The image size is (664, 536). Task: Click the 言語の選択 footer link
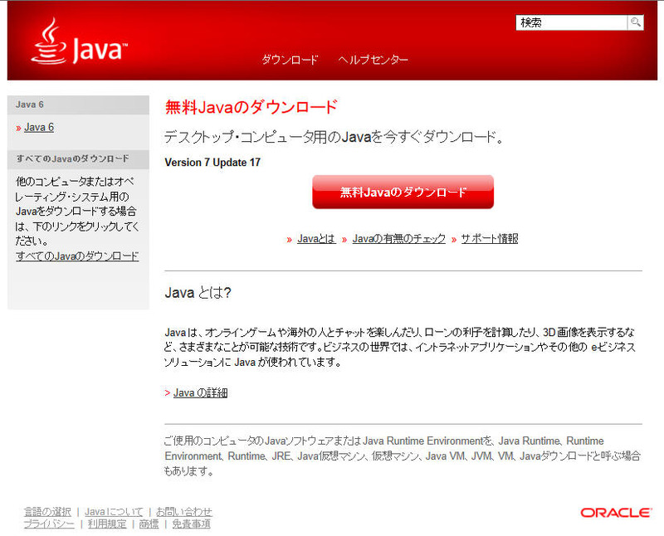tap(46, 512)
